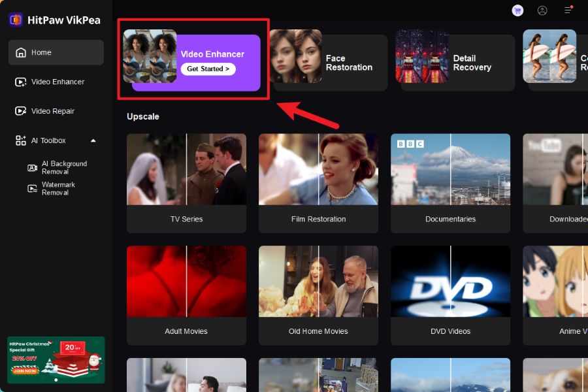Go to the Home menu item

pyautogui.click(x=56, y=52)
